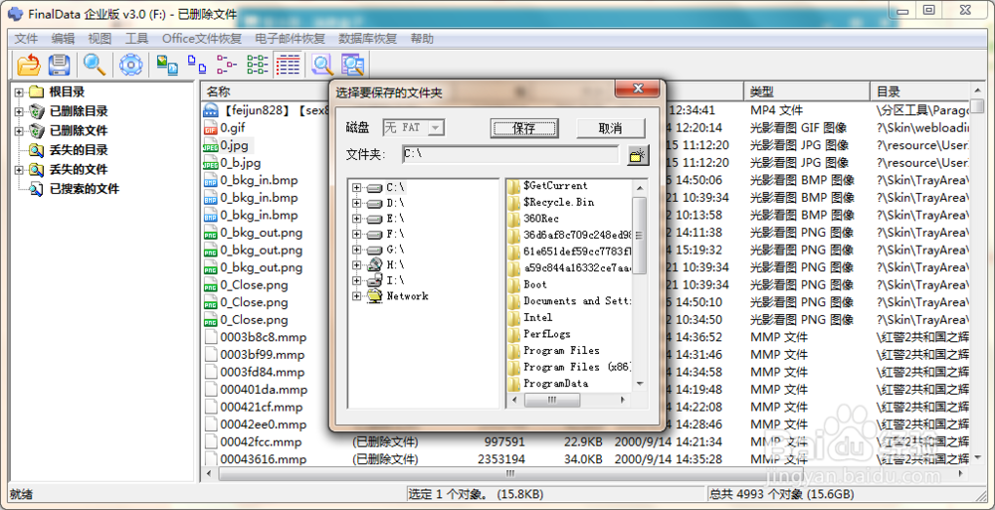Click the 已搜索的文件 search icon

[36, 189]
